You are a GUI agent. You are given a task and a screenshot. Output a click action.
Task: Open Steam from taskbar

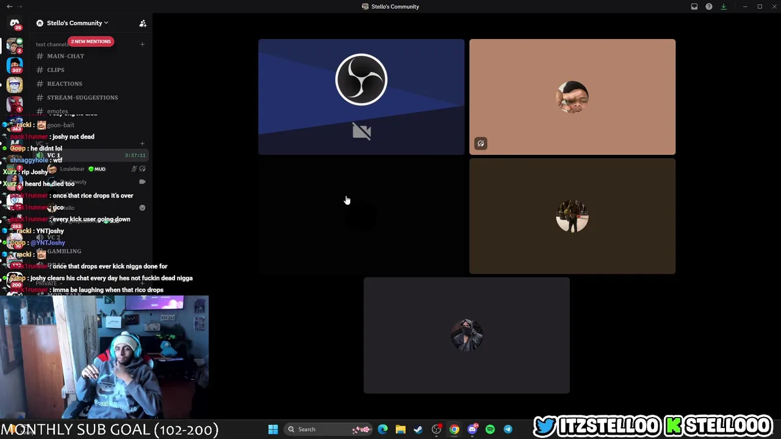pos(418,429)
